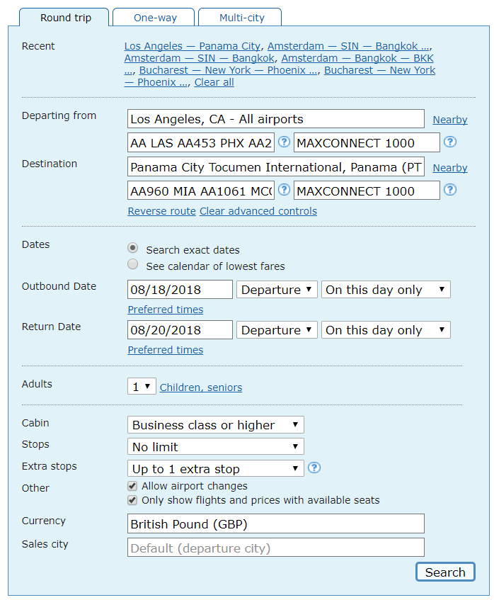
Task: Click help icon beside departure routing codes
Action: coord(284,142)
